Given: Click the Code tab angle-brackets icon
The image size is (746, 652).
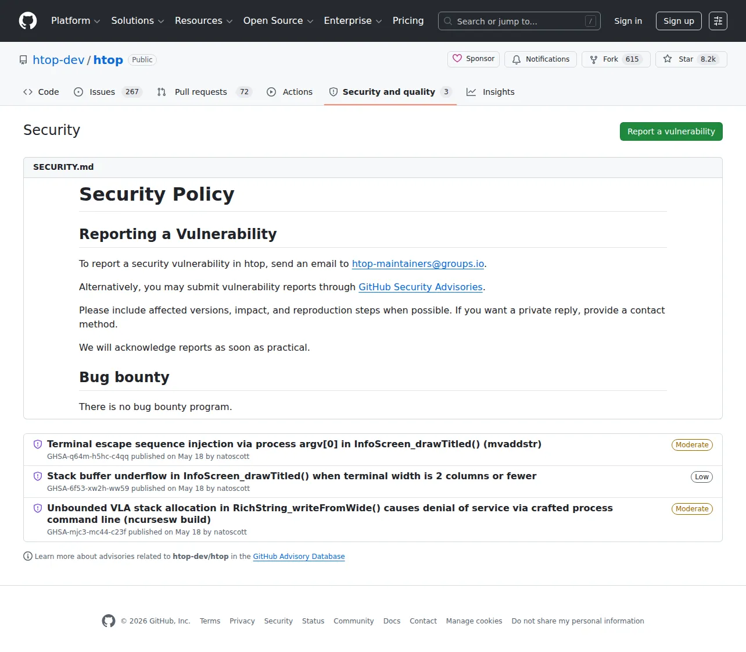Looking at the screenshot, I should [x=28, y=92].
